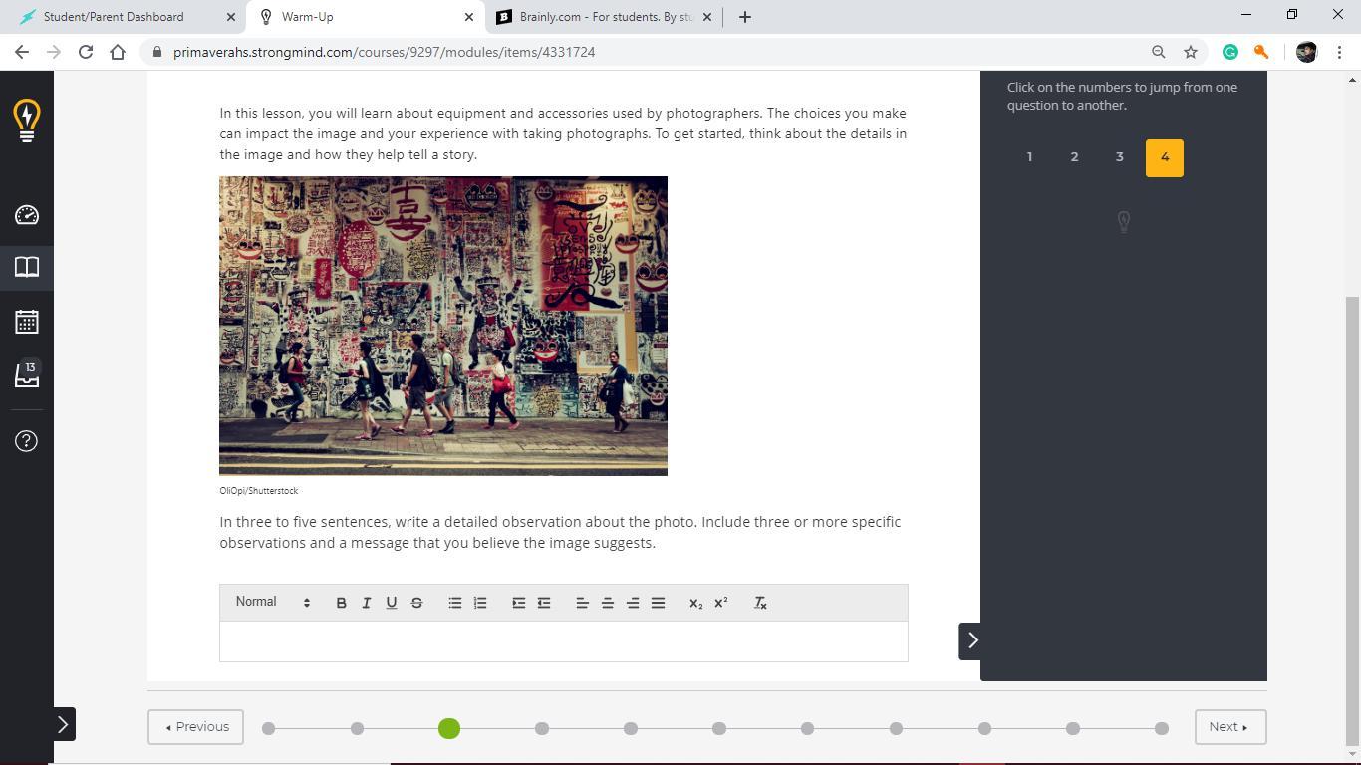Switch to Student/Parent Dashboard tab
Image resolution: width=1361 pixels, height=765 pixels.
(x=114, y=17)
